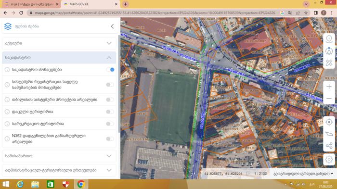
Task: Click the ფენის ძებნა layer search field
Action: (x=60, y=26)
